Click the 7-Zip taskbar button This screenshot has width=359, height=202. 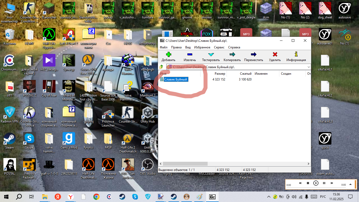(x=212, y=197)
